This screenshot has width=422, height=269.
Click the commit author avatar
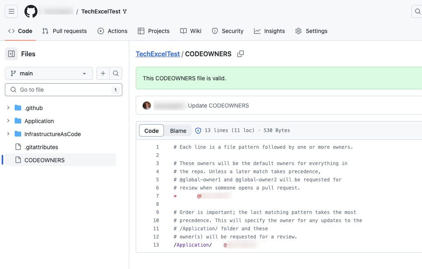click(x=147, y=106)
